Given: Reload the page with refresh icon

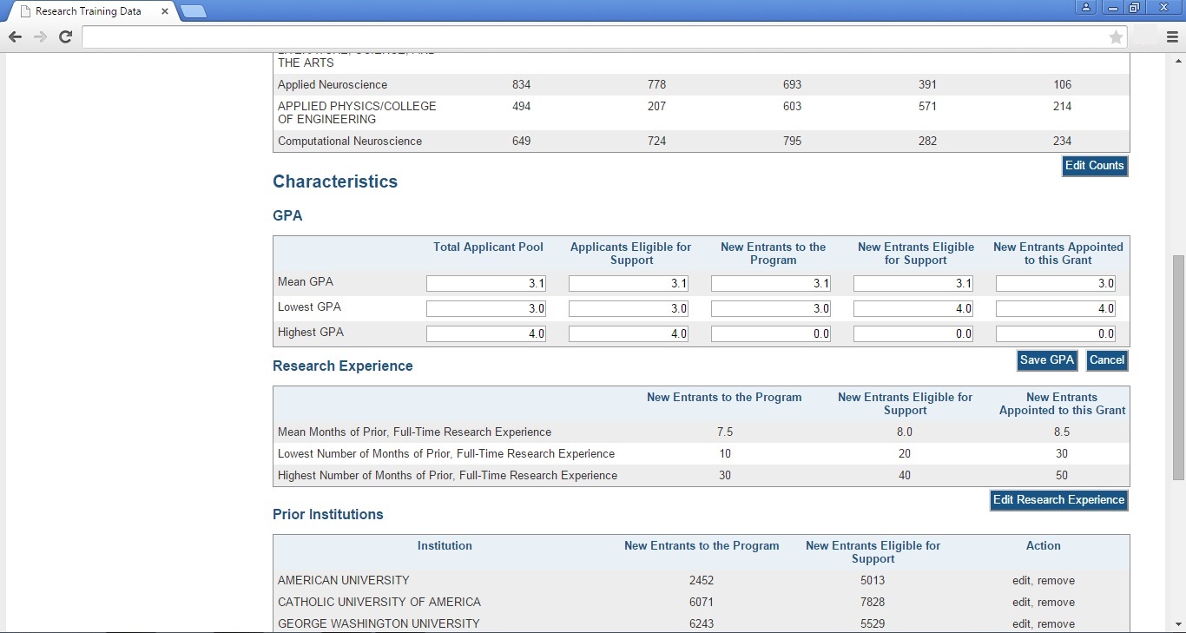Looking at the screenshot, I should click(x=65, y=36).
